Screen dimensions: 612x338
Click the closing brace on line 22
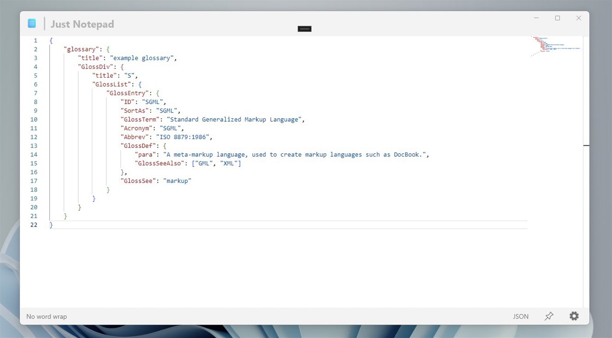click(51, 225)
